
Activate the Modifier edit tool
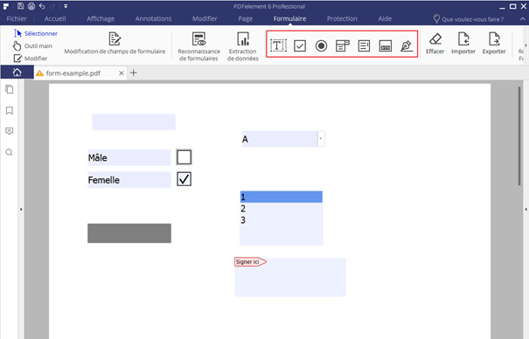pyautogui.click(x=31, y=59)
